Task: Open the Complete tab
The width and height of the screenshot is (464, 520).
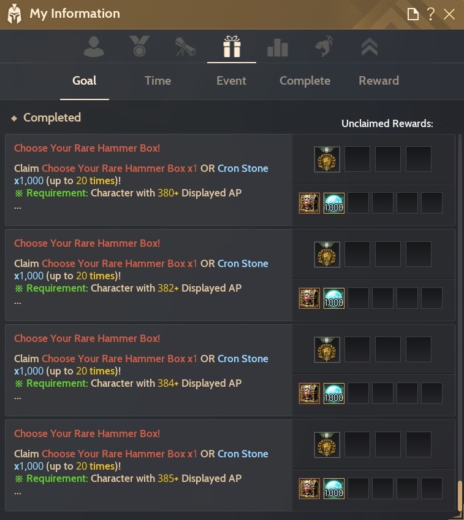Action: 305,80
